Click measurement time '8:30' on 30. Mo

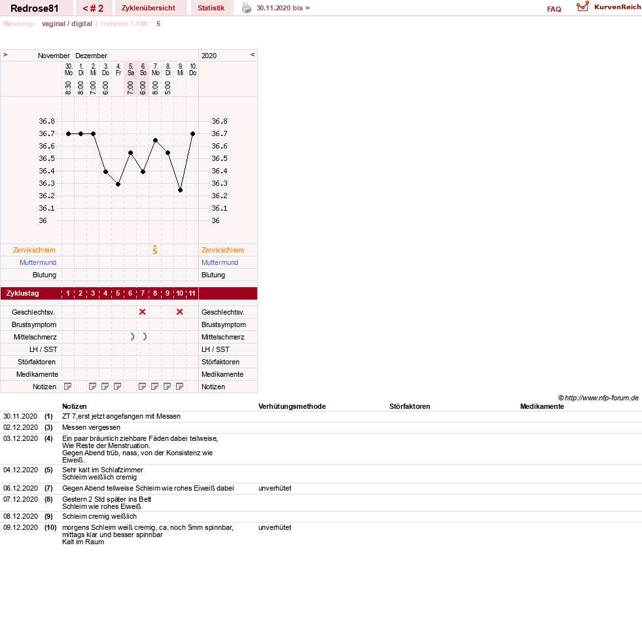point(68,88)
